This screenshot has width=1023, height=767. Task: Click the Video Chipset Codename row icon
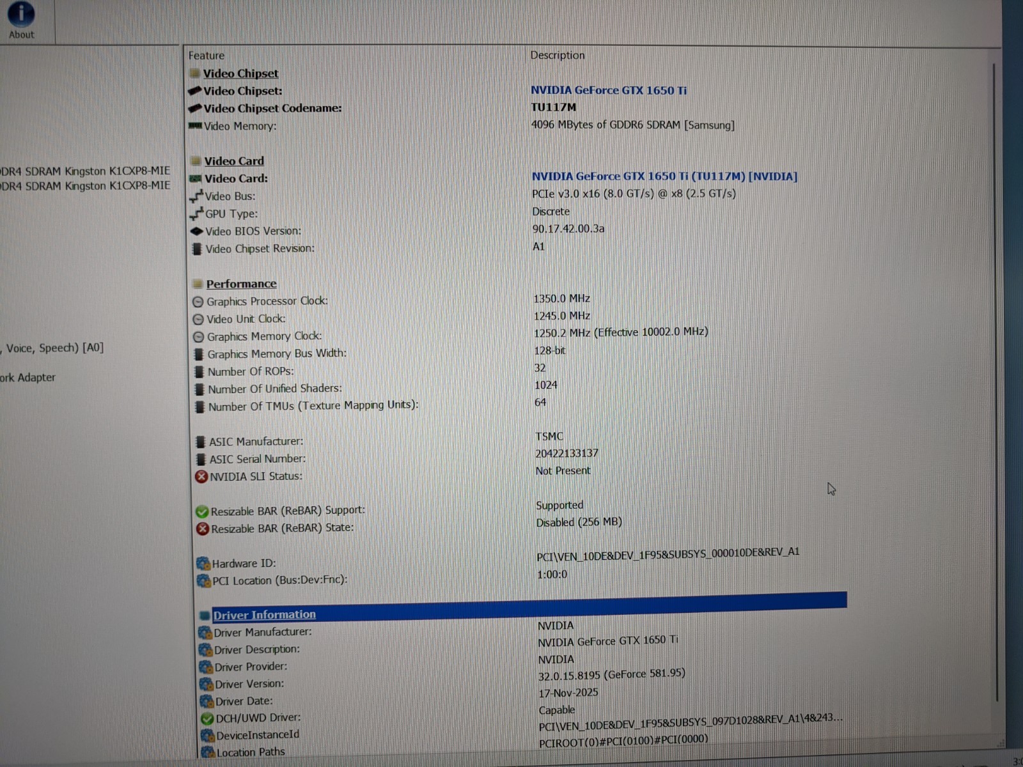[195, 108]
